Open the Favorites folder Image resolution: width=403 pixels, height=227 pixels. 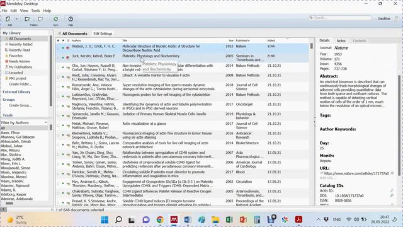point(16,55)
